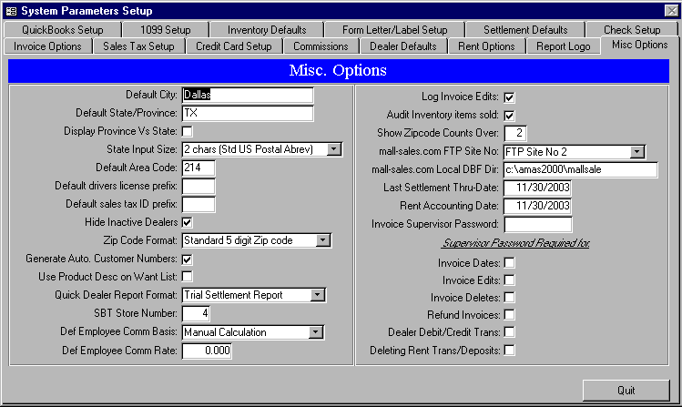Viewport: 682px width, 407px height.
Task: Expand the Zip Code Format dropdown
Action: (x=322, y=240)
